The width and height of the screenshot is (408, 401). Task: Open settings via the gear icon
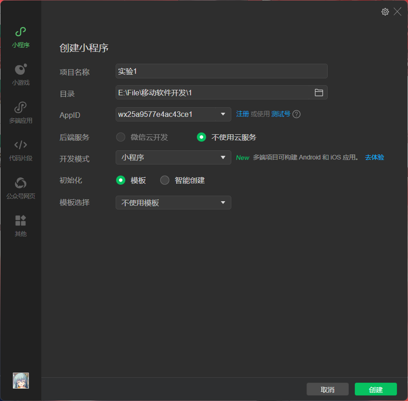pos(385,12)
